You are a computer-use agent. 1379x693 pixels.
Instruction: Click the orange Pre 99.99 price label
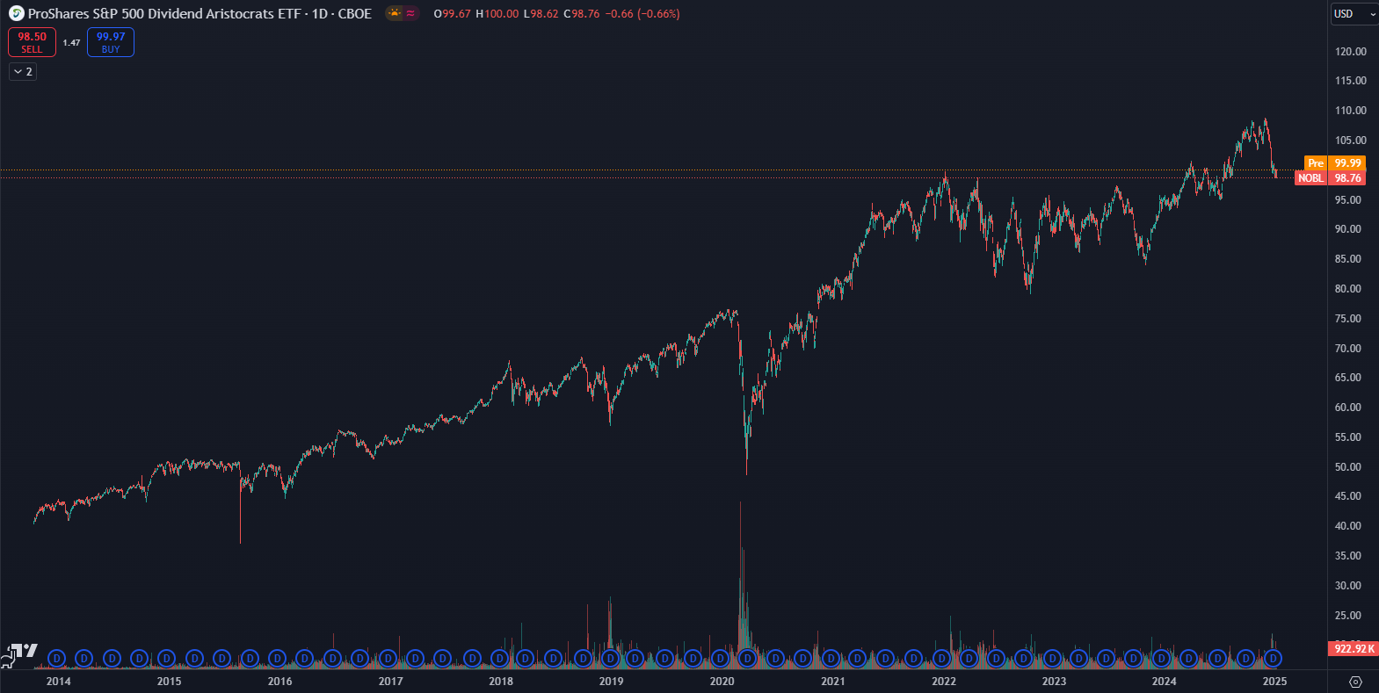(x=1334, y=163)
